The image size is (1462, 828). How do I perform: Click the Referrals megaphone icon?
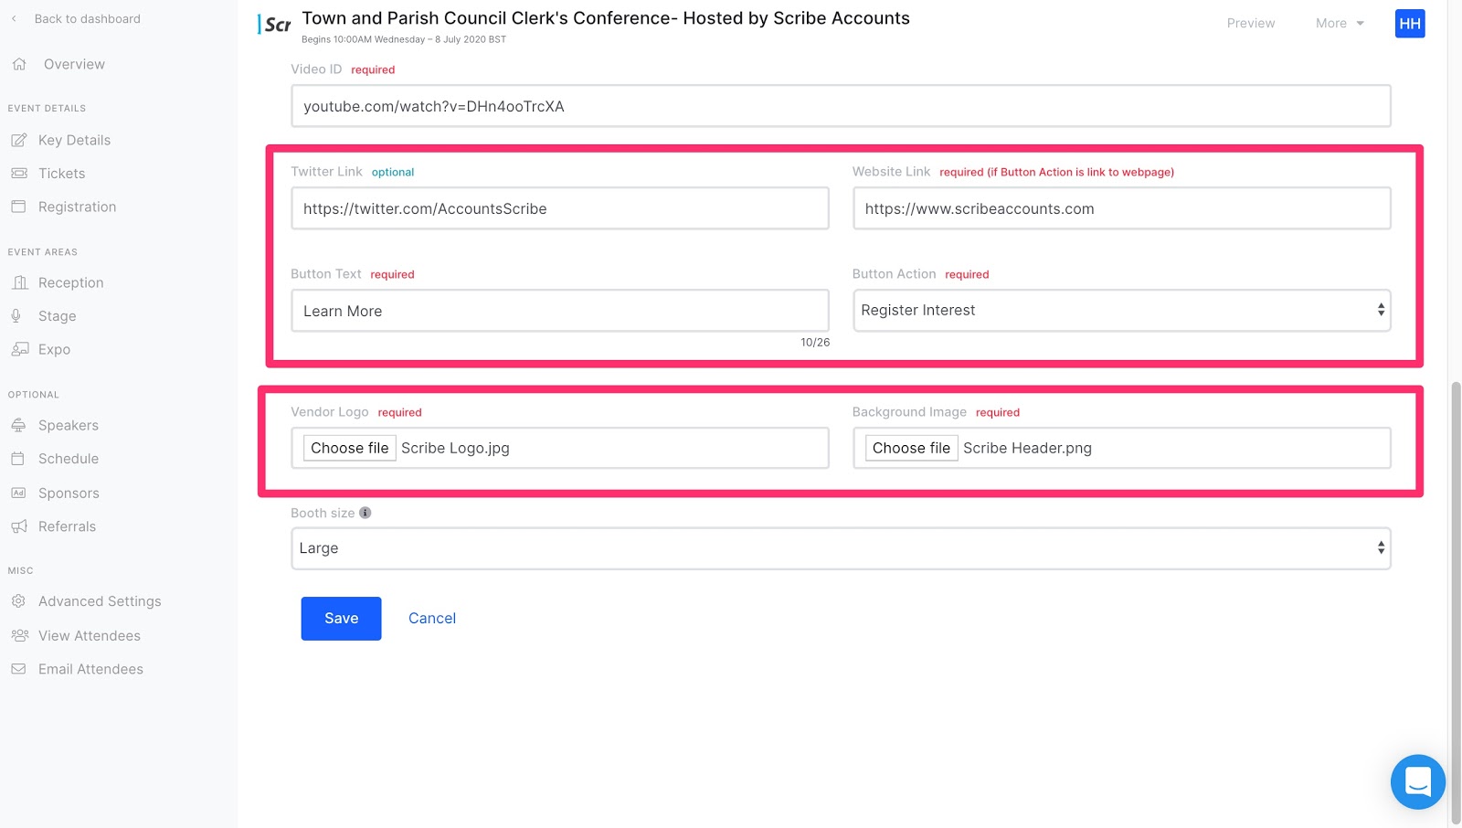(x=19, y=526)
